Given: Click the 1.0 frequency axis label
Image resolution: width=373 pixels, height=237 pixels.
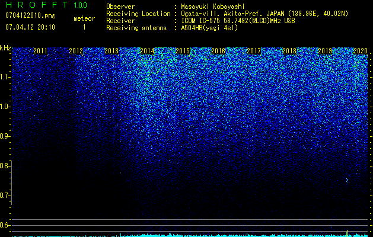Looking at the screenshot, I should (5, 107).
